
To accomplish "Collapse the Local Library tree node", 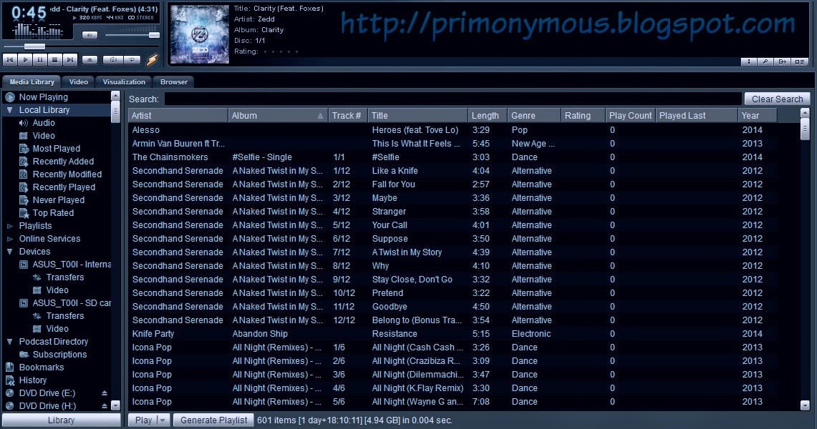I will pos(9,109).
